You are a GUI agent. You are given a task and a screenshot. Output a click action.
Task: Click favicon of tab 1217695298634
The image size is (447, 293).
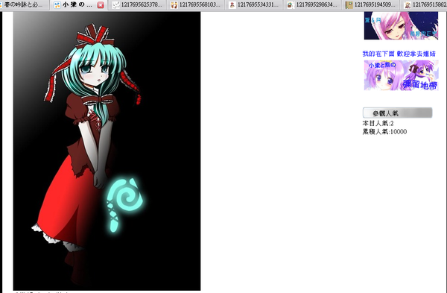coord(291,5)
